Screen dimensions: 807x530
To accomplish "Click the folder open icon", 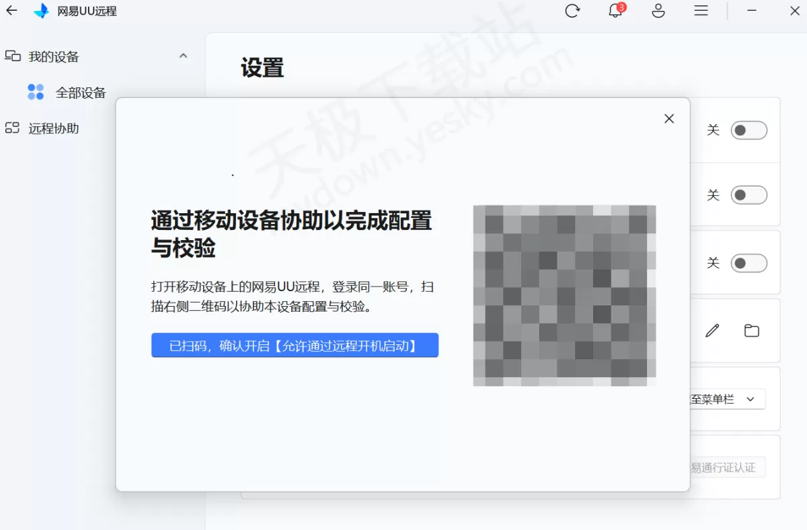I will tap(752, 330).
